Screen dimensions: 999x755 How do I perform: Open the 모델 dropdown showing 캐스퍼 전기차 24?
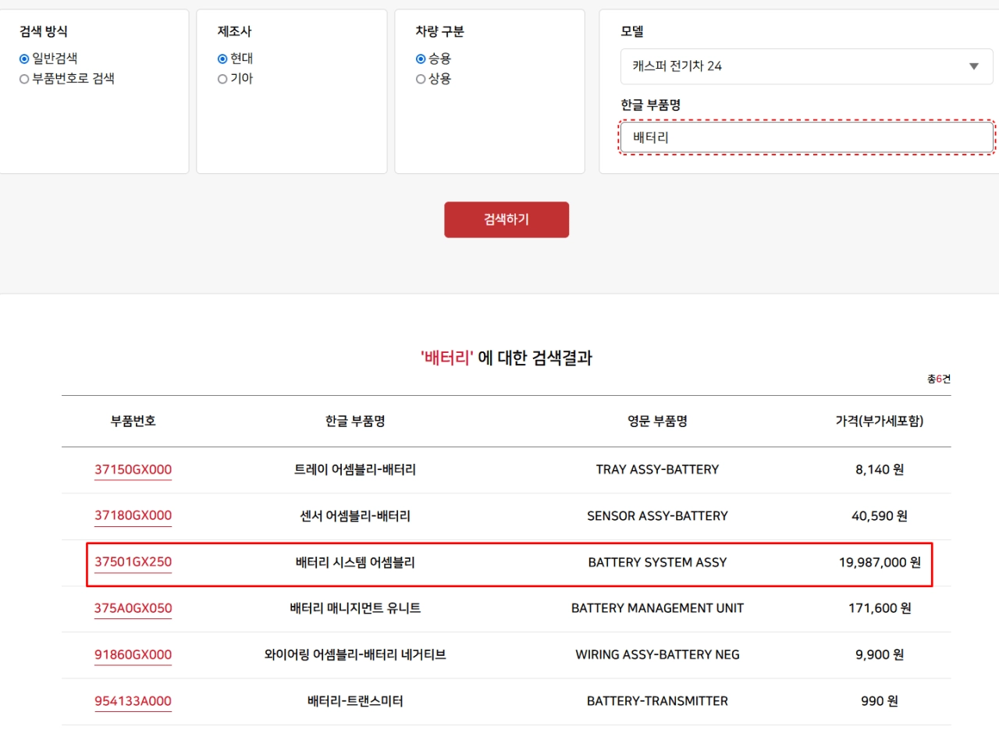click(806, 66)
